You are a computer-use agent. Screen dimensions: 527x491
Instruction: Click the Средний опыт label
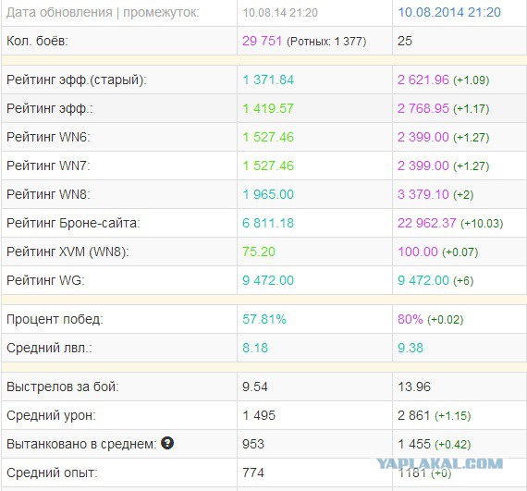52,473
